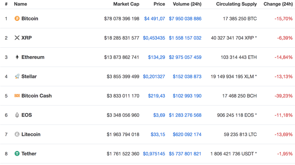The height and width of the screenshot is (165, 295).
Task: Sort by the # rank column header
Action: 6,4
